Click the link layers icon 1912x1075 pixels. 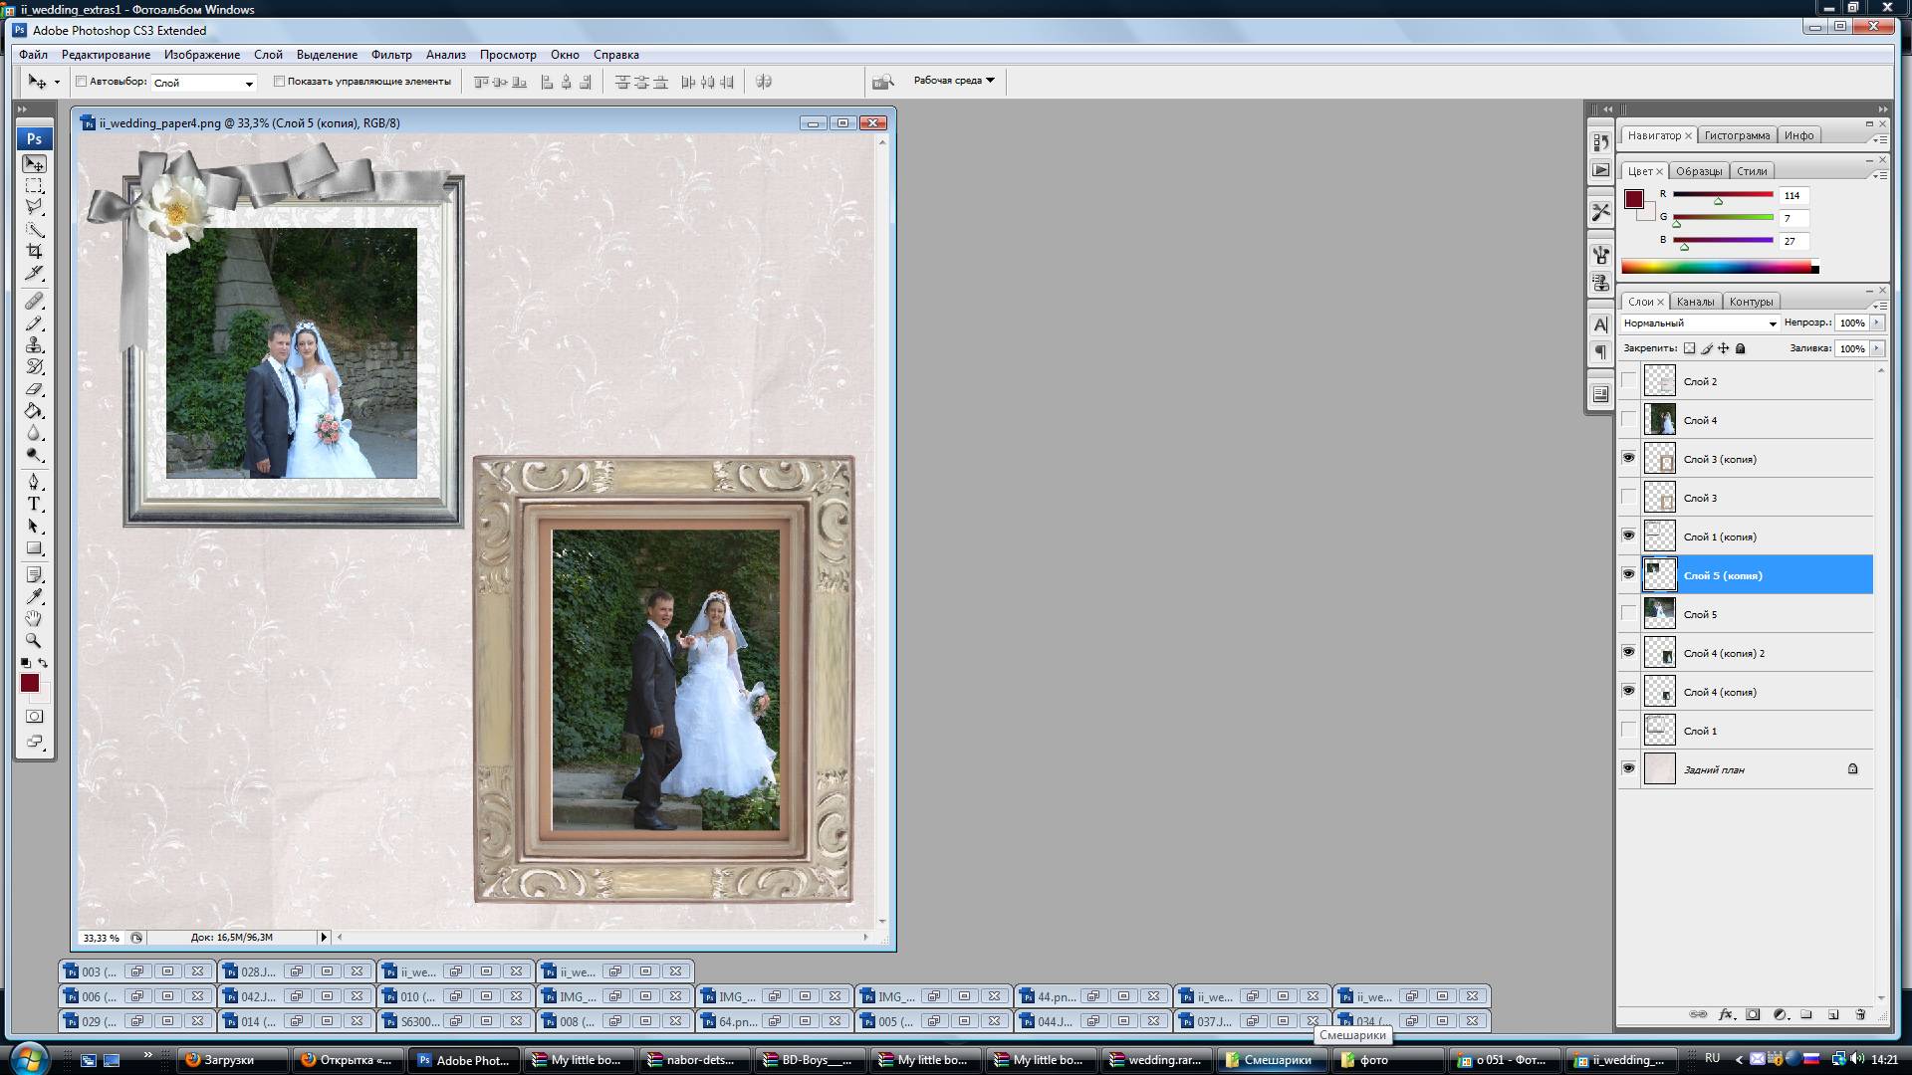tap(1698, 1014)
